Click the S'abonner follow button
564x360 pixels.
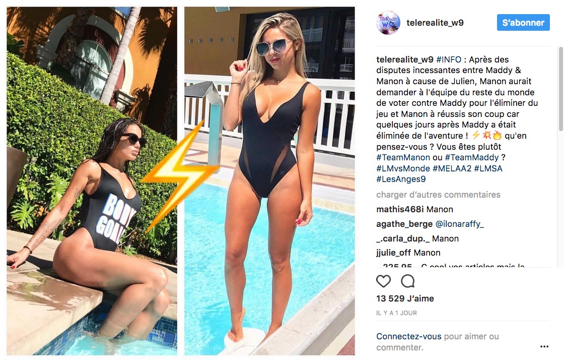pos(523,23)
